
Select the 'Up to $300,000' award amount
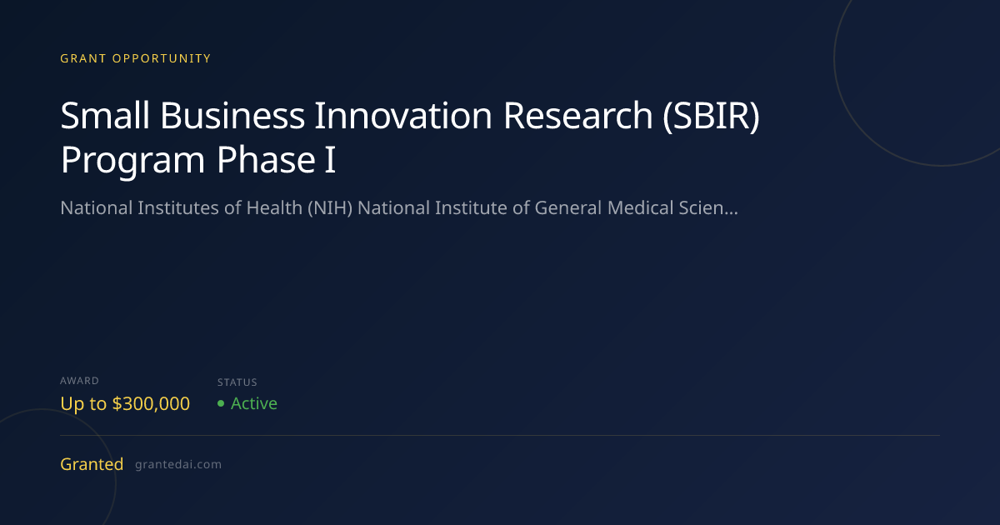(125, 404)
